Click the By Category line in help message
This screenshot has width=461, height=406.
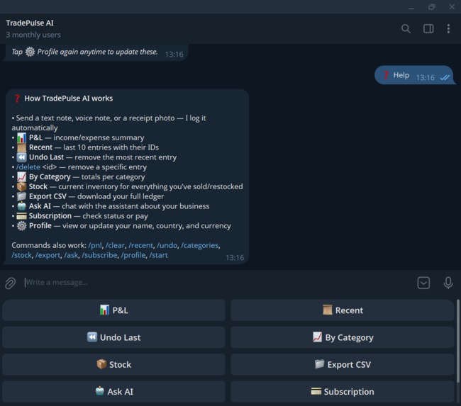pyautogui.click(x=79, y=177)
